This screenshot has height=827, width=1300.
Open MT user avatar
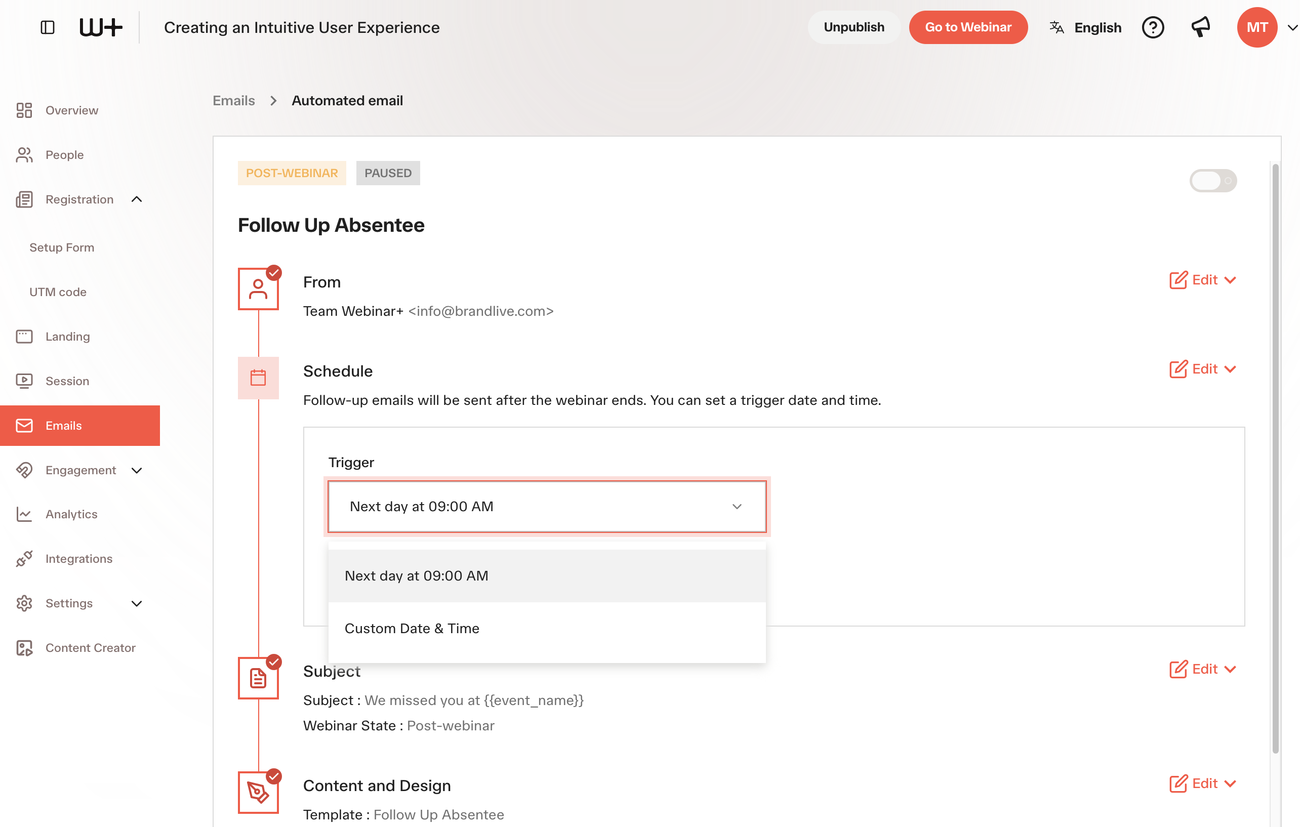coord(1257,27)
